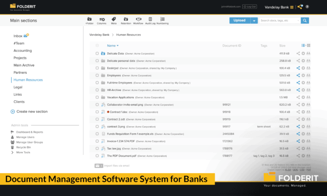The width and height of the screenshot is (327, 196).
Task: Click the term sheet tag
Action: click(264, 127)
